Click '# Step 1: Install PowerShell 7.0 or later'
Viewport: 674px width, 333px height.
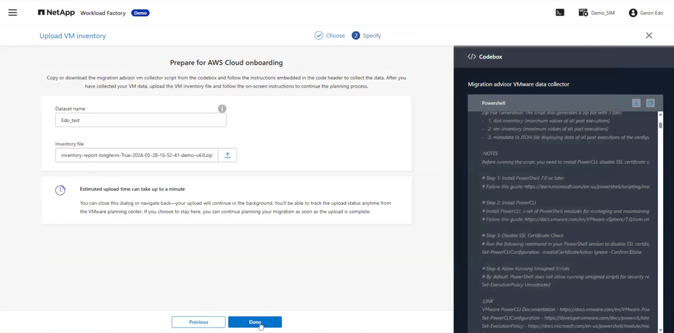[x=523, y=178]
